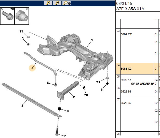
Task: Click italic part number 3509 51
Action: (x=126, y=80)
